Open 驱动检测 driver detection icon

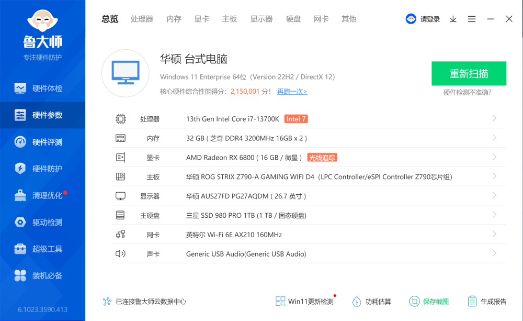20,222
